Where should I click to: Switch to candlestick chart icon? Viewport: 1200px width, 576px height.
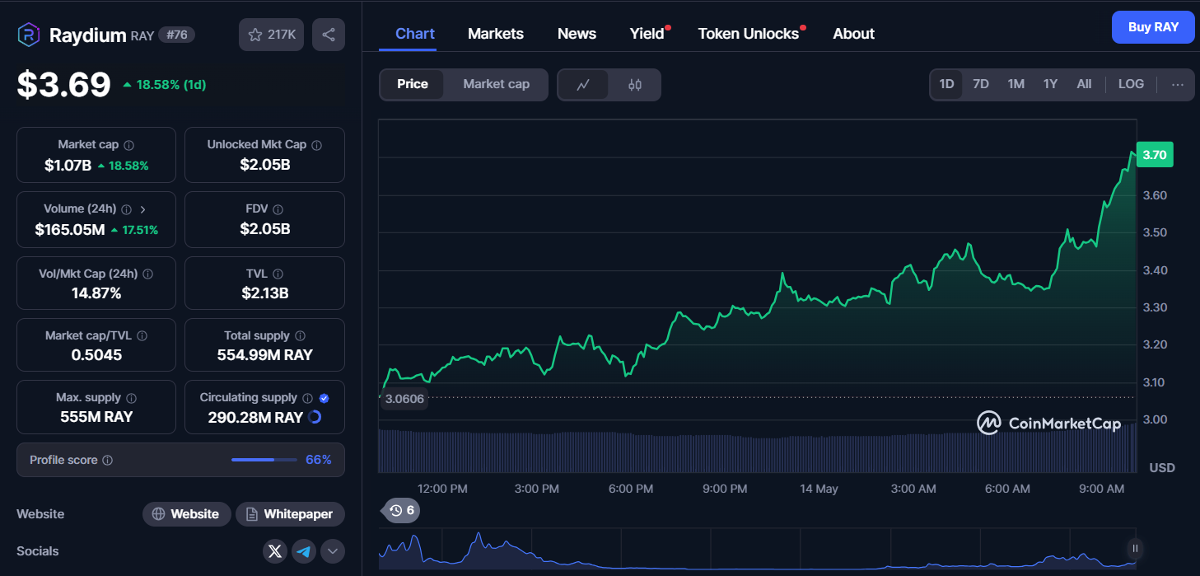pyautogui.click(x=635, y=84)
